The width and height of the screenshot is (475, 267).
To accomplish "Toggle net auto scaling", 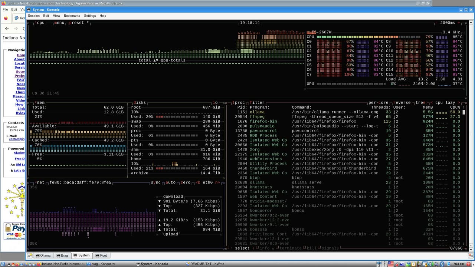I will coord(171,182).
